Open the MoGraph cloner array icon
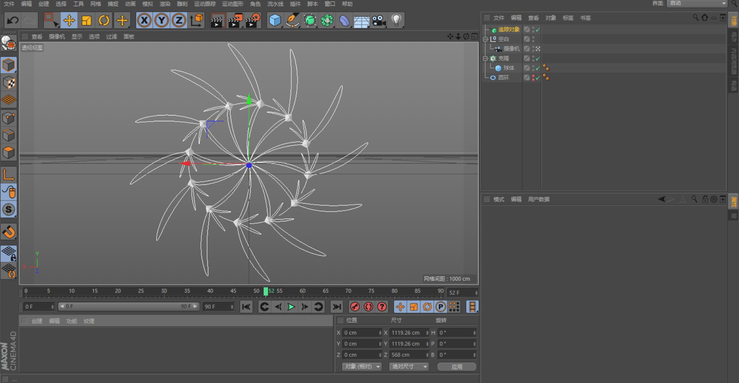The width and height of the screenshot is (739, 383). click(327, 20)
